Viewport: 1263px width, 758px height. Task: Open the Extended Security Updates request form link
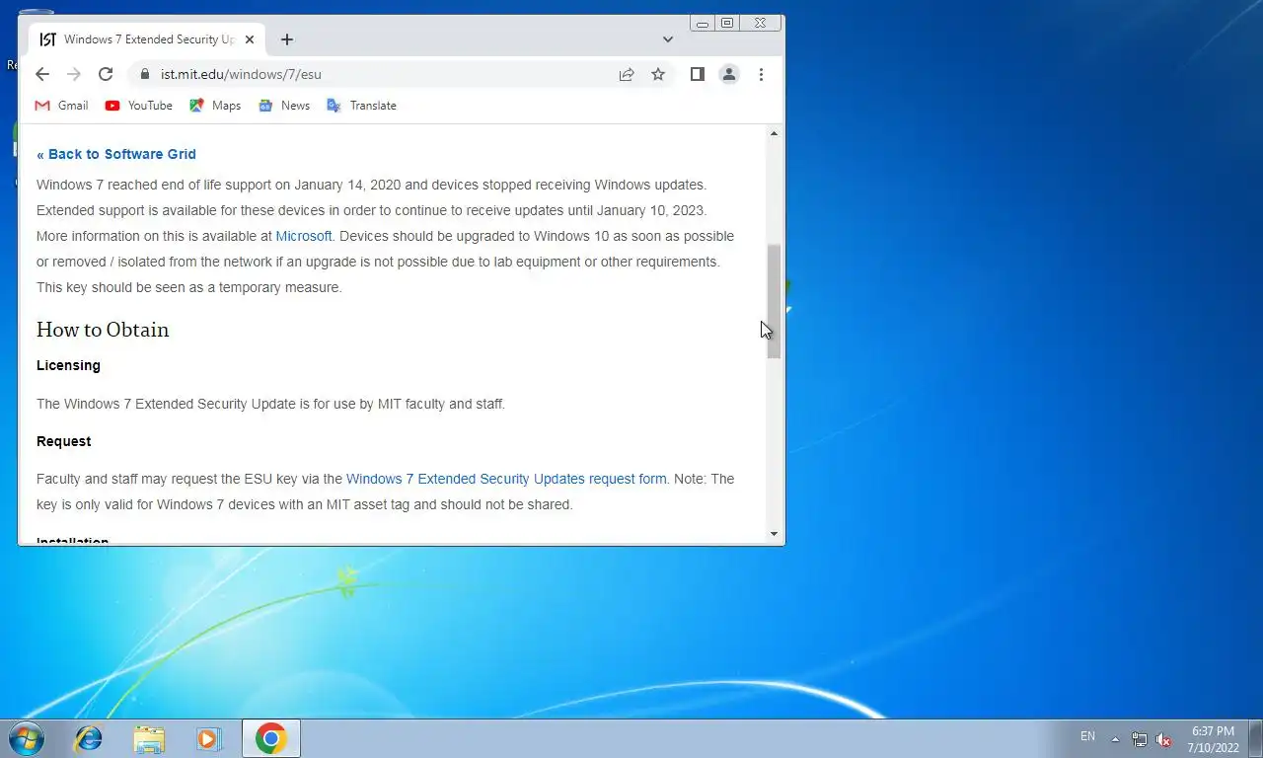coord(506,479)
